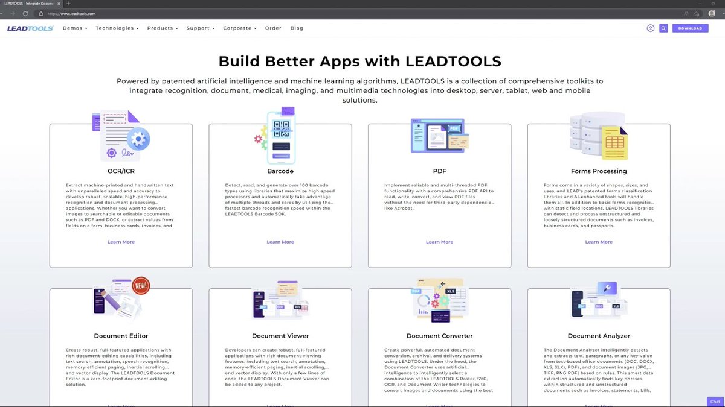Open the Order page from navigation
The height and width of the screenshot is (407, 725).
tap(273, 28)
